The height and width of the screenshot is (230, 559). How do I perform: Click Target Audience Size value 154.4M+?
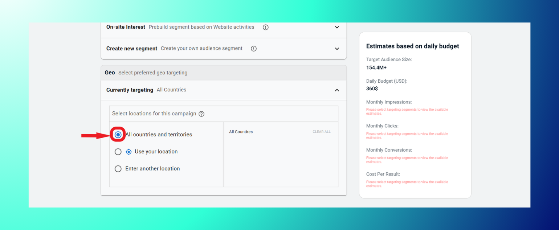[x=376, y=67]
